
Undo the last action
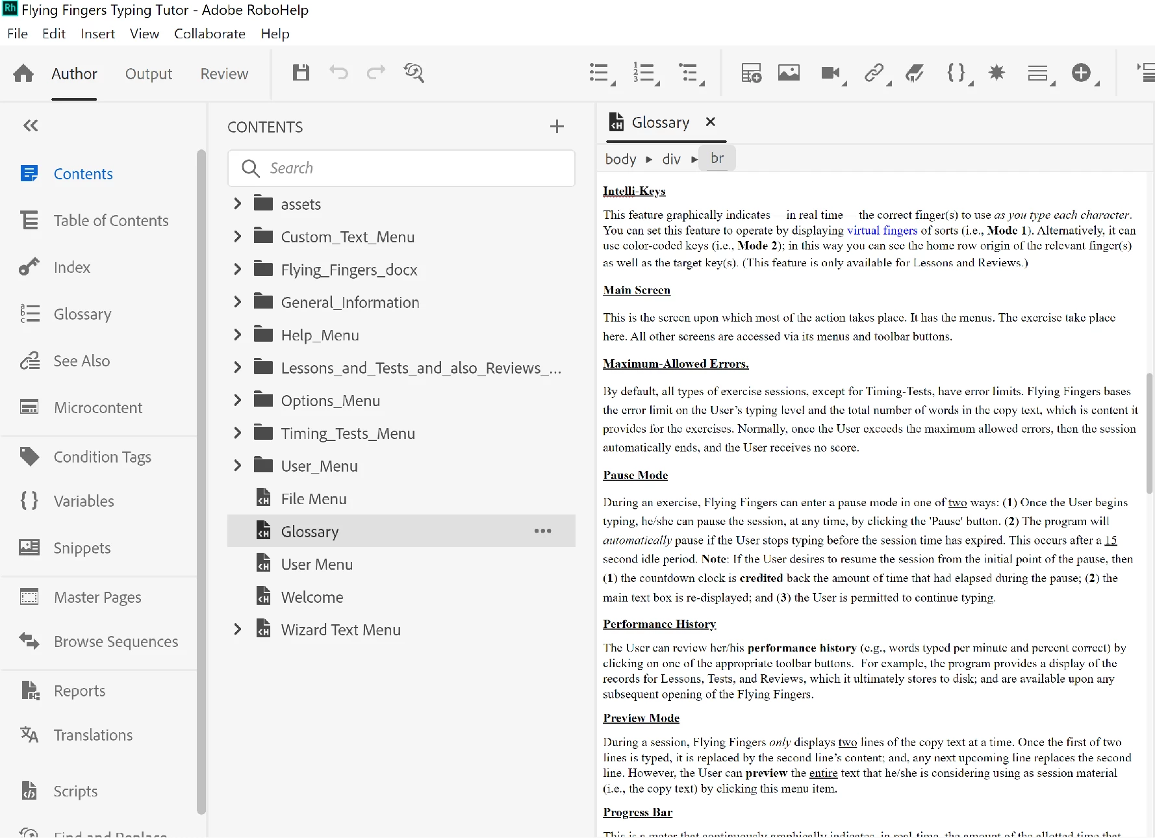click(x=338, y=73)
